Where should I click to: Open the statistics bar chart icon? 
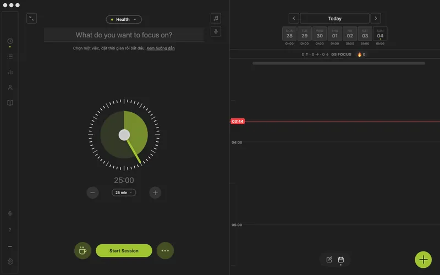[10, 72]
